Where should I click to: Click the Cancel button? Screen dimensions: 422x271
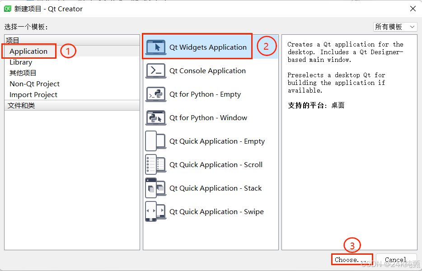(396, 260)
